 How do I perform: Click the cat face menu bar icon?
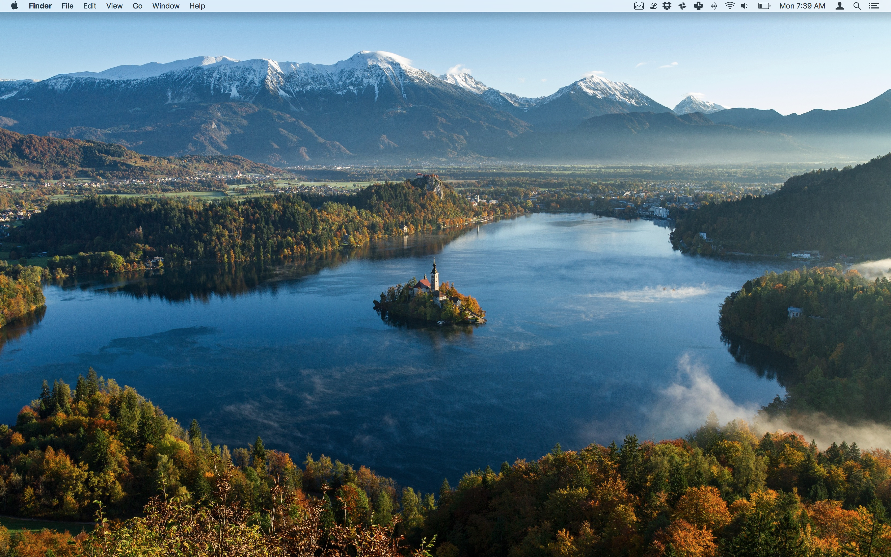[x=639, y=6]
